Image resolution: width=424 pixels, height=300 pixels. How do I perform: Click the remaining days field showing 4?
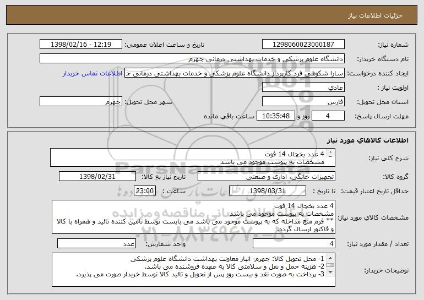328,116
